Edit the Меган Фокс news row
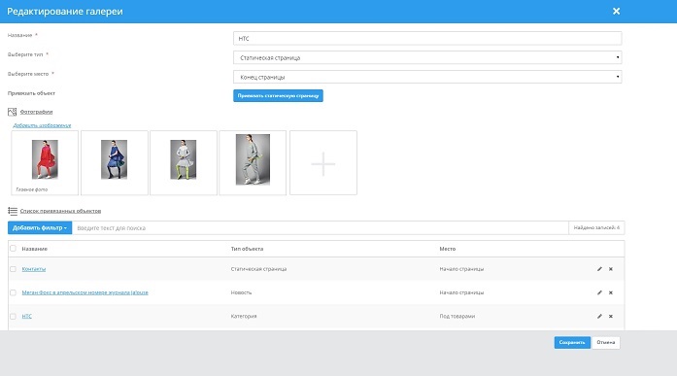The height and width of the screenshot is (376, 677). click(x=599, y=292)
